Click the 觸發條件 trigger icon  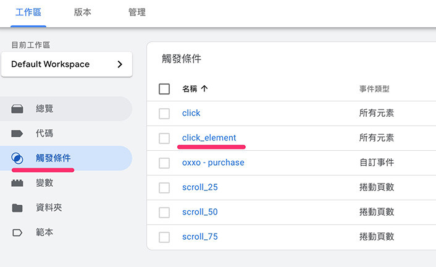[x=17, y=158]
